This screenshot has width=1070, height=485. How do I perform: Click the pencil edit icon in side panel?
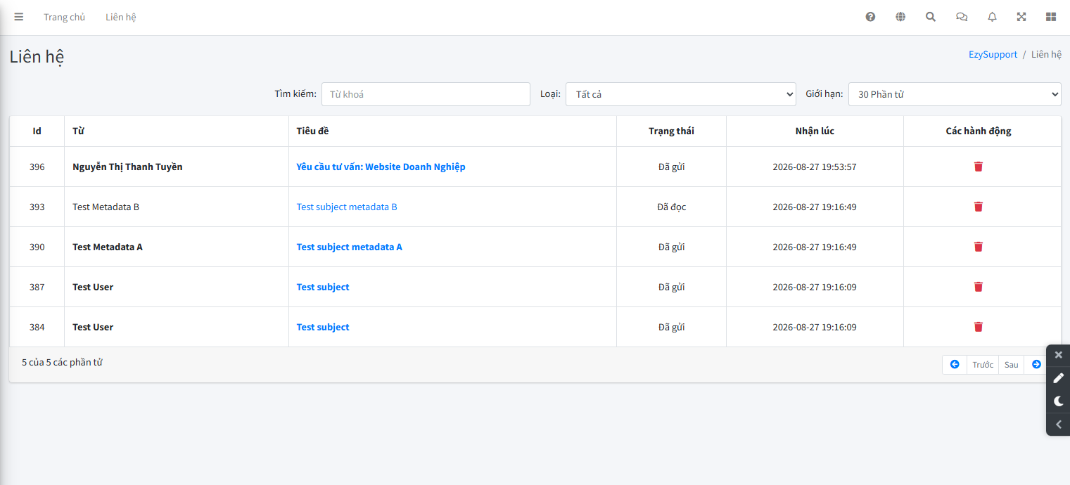(1059, 378)
